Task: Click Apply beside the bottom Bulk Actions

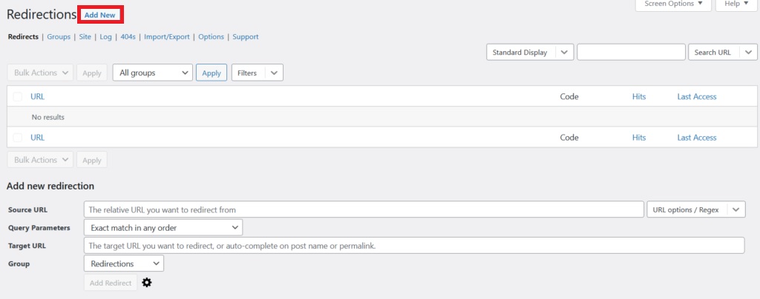Action: [92, 160]
